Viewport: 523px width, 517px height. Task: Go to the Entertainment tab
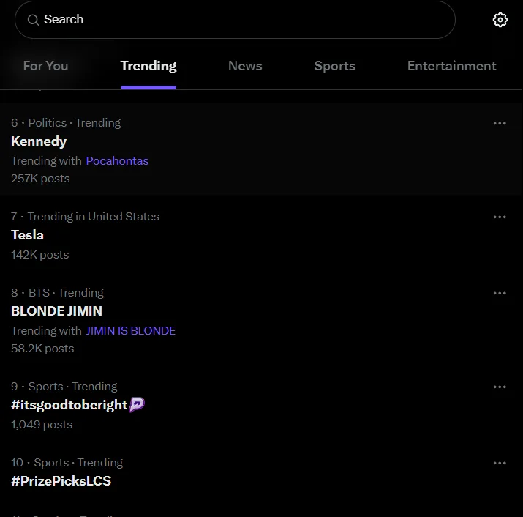[x=451, y=66]
